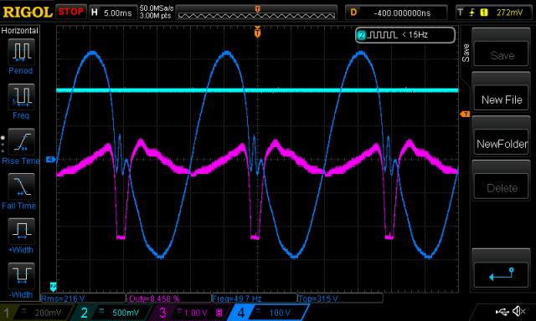Click the New File menu button

tap(502, 99)
